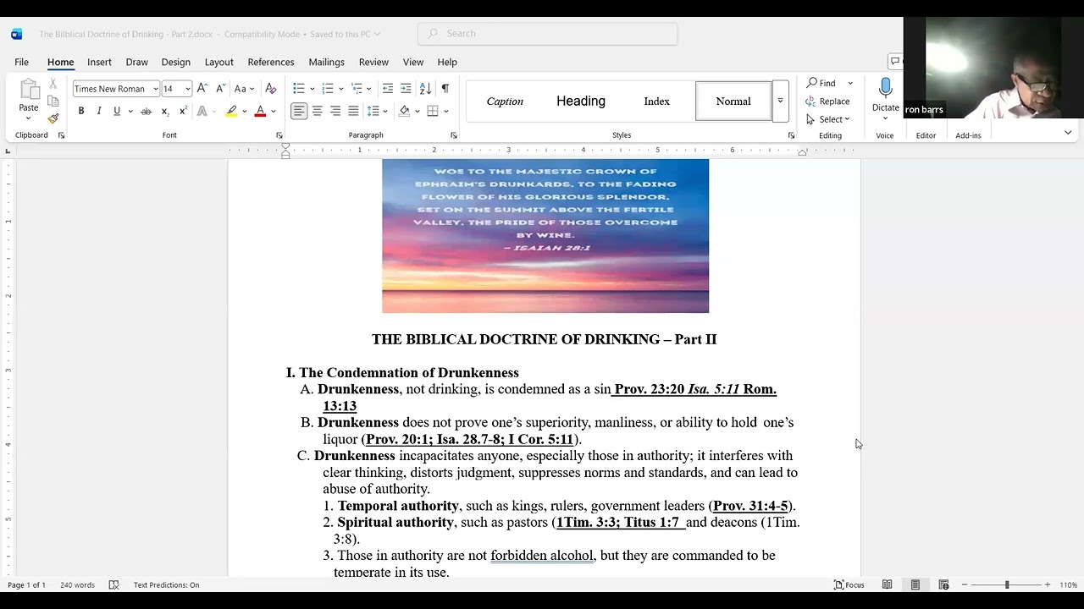Open the File menu
Viewport: 1084px width, 609px height.
[x=22, y=62]
